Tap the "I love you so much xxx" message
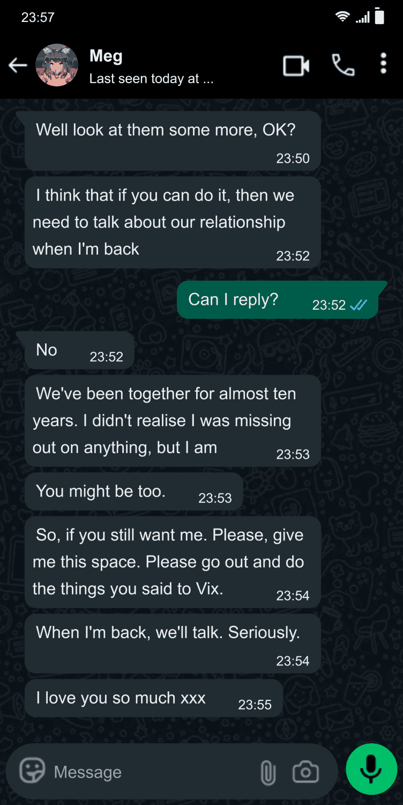Viewport: 403px width, 805px height. (121, 698)
